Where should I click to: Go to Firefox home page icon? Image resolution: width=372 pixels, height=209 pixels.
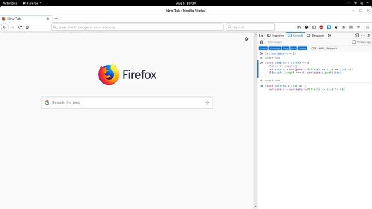pos(27,27)
